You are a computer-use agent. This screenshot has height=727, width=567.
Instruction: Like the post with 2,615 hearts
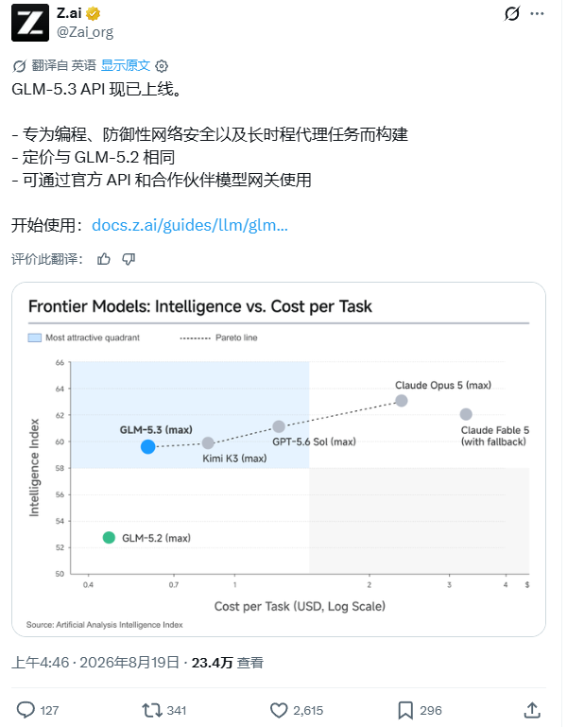click(279, 710)
